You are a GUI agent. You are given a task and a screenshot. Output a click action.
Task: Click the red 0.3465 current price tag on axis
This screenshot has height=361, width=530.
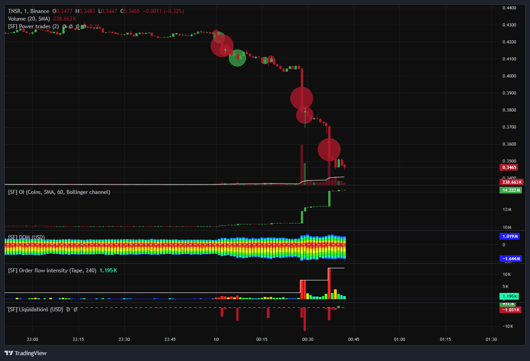[x=509, y=167]
